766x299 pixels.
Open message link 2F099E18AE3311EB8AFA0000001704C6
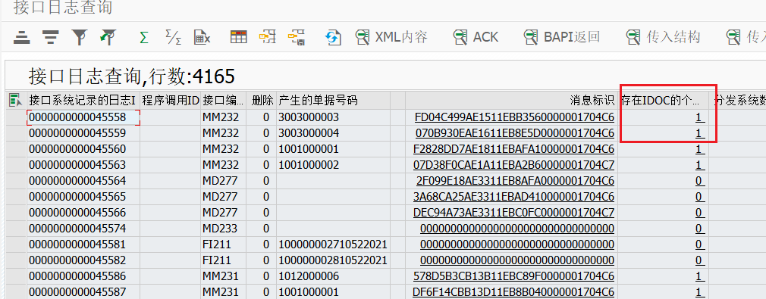pos(516,181)
